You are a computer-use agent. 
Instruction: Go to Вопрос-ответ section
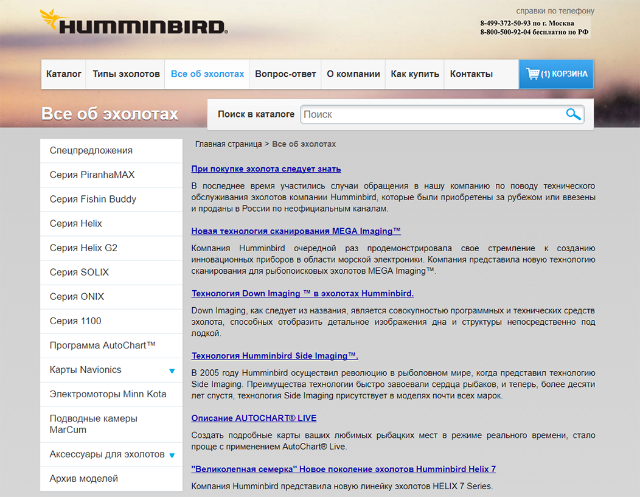[x=285, y=74]
